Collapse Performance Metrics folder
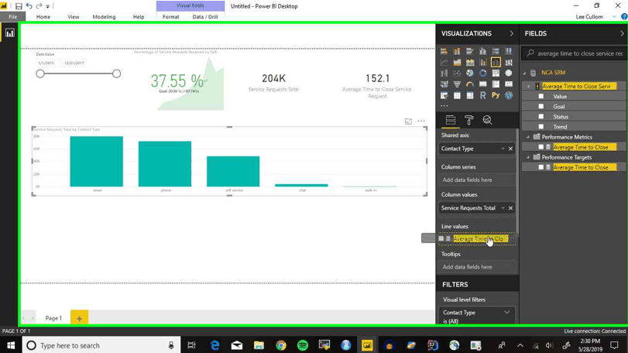The height and width of the screenshot is (353, 628). (528, 137)
